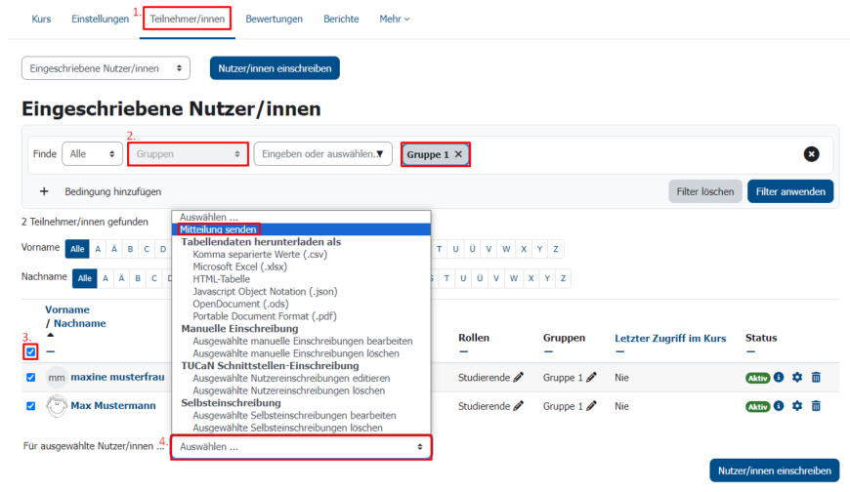Select Javascript Object Notation (.json) option
This screenshot has width=850, height=492.
[265, 292]
